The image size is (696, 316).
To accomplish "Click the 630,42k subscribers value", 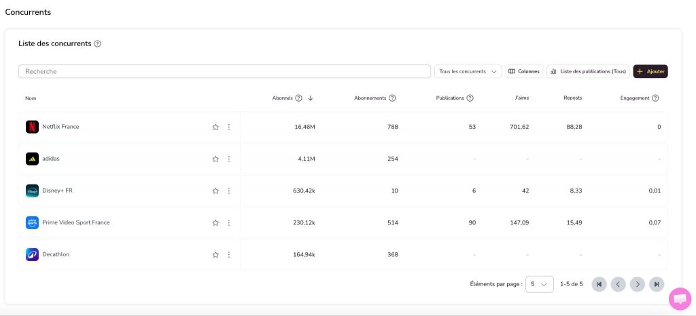I will click(x=304, y=191).
